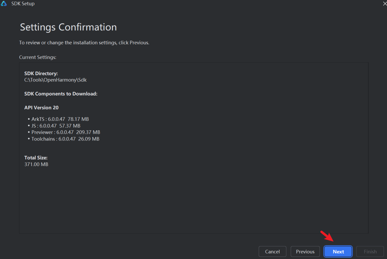Click the JS 6.0.0.47 component line
This screenshot has height=259, width=387.
click(56, 126)
